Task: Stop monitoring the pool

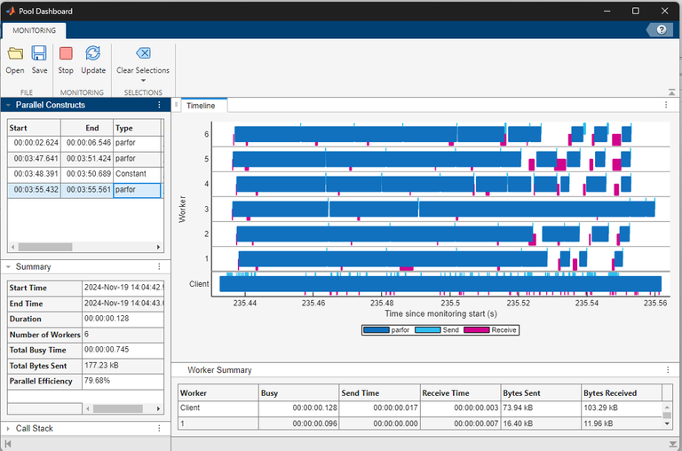Action: coord(66,54)
